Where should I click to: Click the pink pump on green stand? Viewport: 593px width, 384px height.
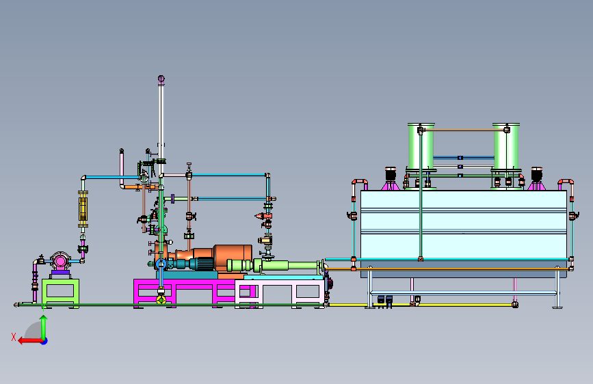pyautogui.click(x=60, y=260)
